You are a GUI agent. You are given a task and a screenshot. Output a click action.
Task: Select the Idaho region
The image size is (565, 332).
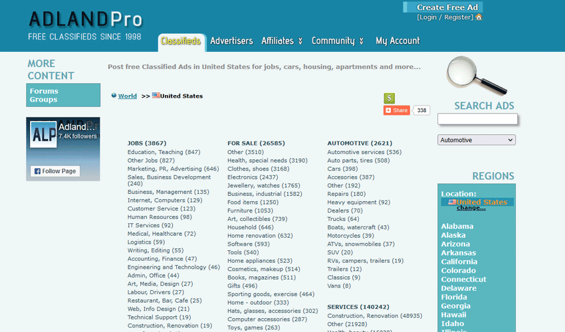click(x=453, y=324)
